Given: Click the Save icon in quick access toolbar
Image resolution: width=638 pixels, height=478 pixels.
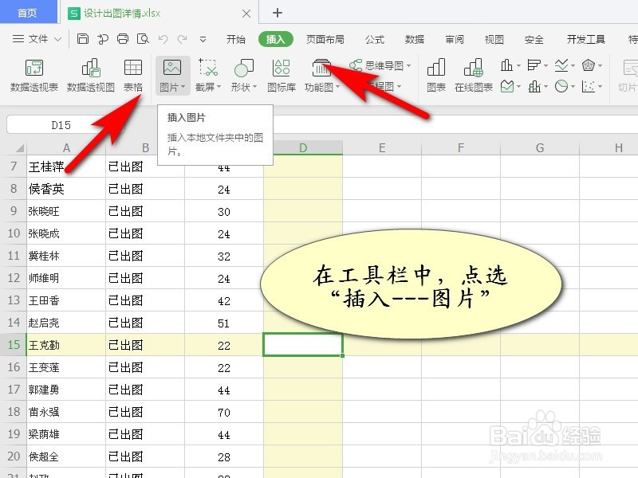Looking at the screenshot, I should (83, 37).
